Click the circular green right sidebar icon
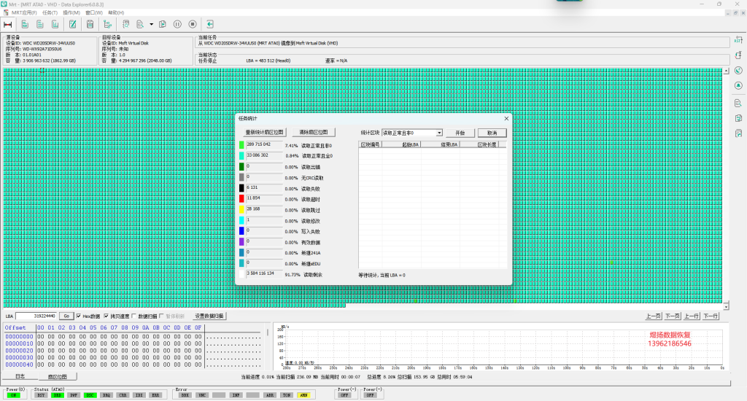Viewport: 747px width, 401px height. point(738,71)
